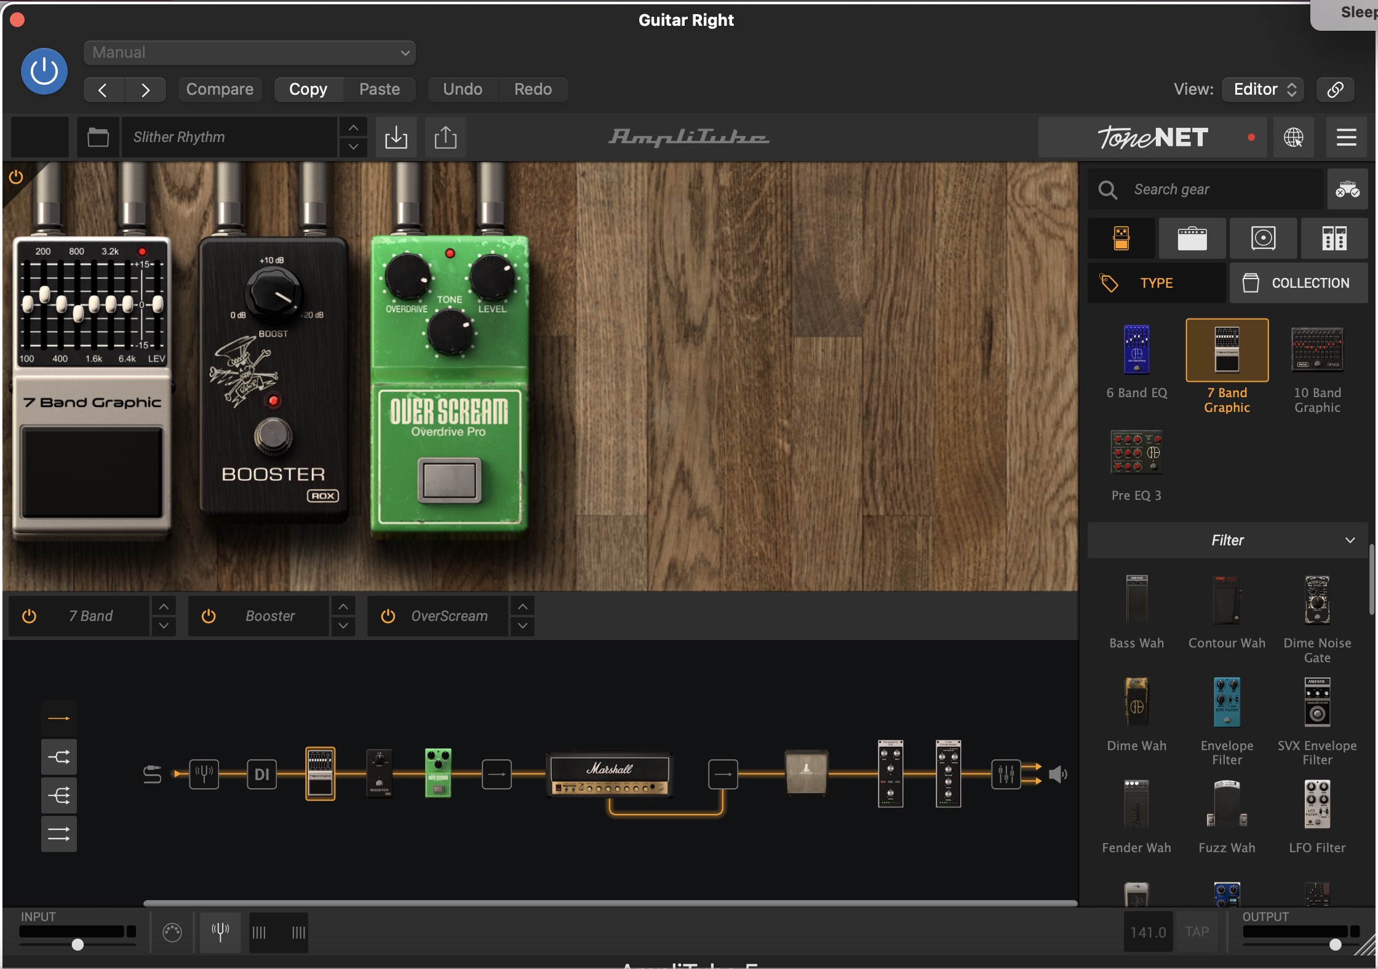Click the Search gear field
The image size is (1378, 969).
click(x=1206, y=189)
